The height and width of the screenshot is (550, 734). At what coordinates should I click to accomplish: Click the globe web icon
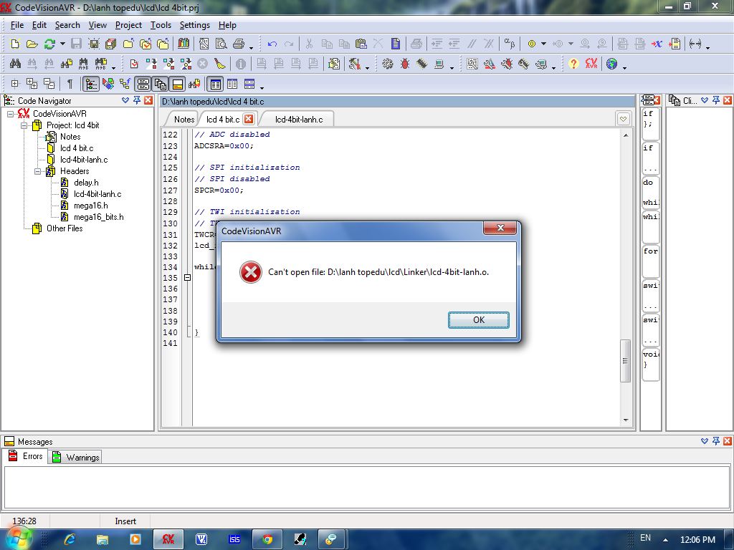[x=611, y=63]
